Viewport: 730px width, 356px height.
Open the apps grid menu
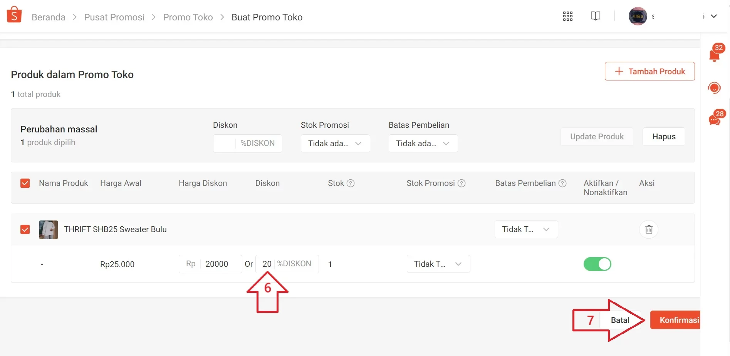pos(567,16)
